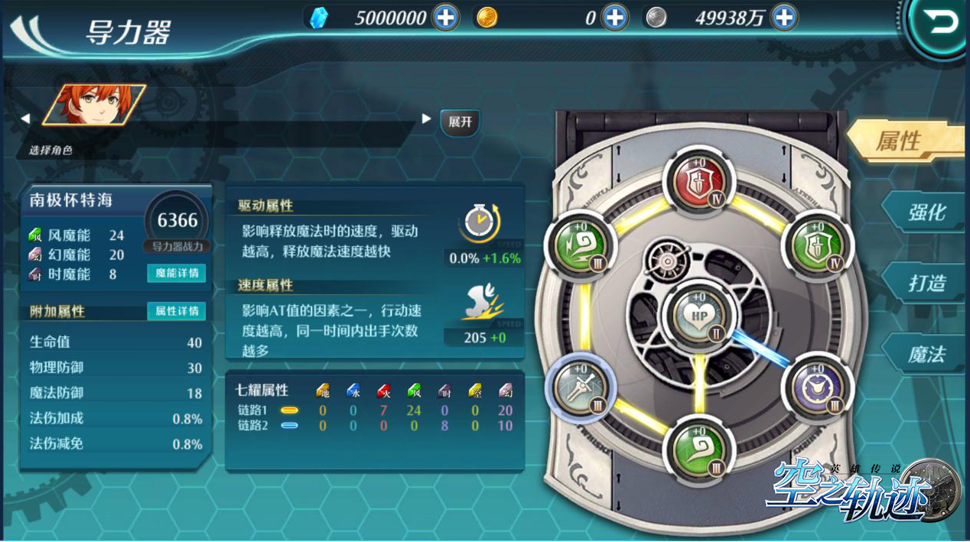970x542 pixels.
Task: Add more silver currency with plus
Action: (783, 17)
